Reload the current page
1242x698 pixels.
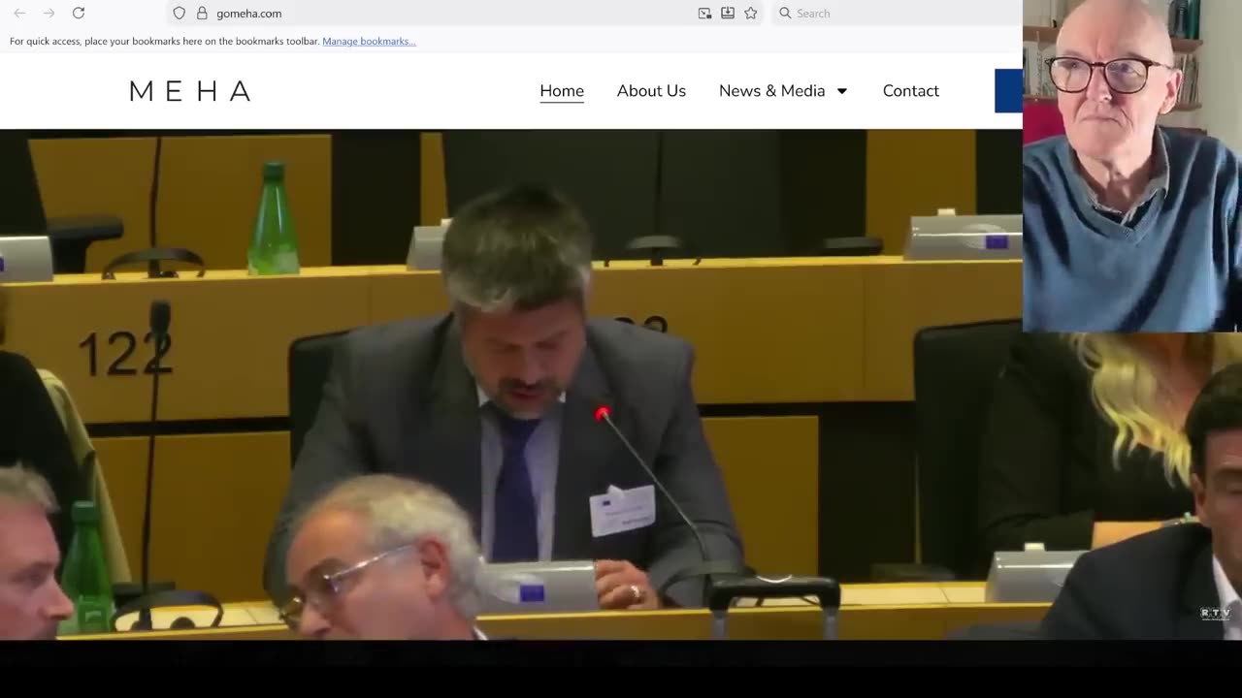click(x=79, y=14)
